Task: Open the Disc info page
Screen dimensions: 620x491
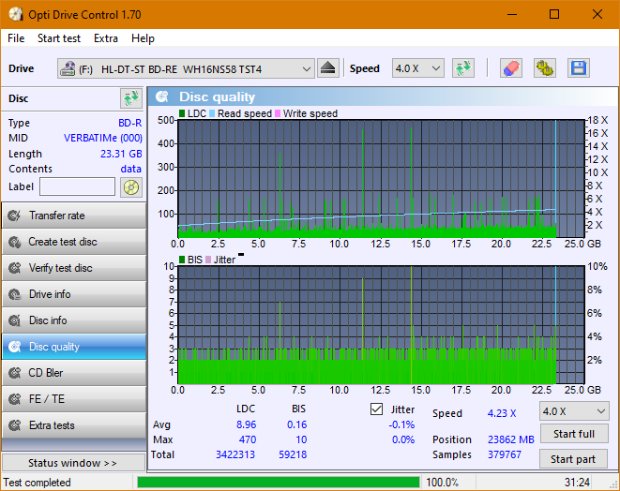Action: pyautogui.click(x=74, y=320)
